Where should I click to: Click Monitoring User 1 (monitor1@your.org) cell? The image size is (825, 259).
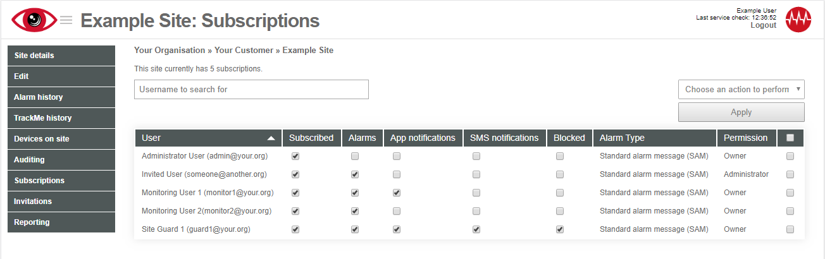point(208,193)
